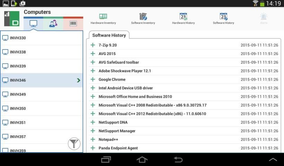Tap the Alerts siren icon
The height and width of the screenshot is (166, 284).
264,17
